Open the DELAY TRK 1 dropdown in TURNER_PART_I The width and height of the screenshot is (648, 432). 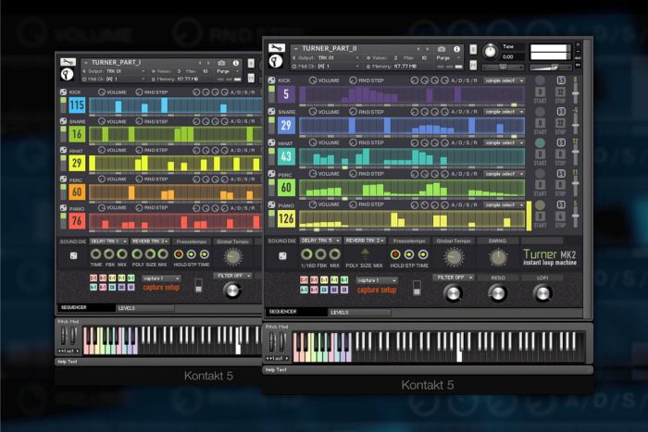coord(108,241)
